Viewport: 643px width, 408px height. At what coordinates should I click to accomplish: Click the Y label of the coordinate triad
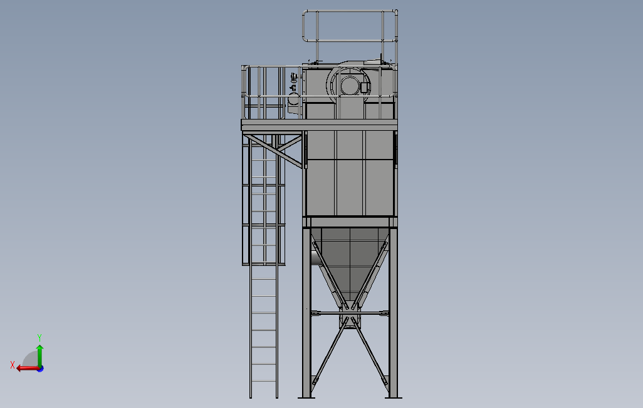[39, 338]
